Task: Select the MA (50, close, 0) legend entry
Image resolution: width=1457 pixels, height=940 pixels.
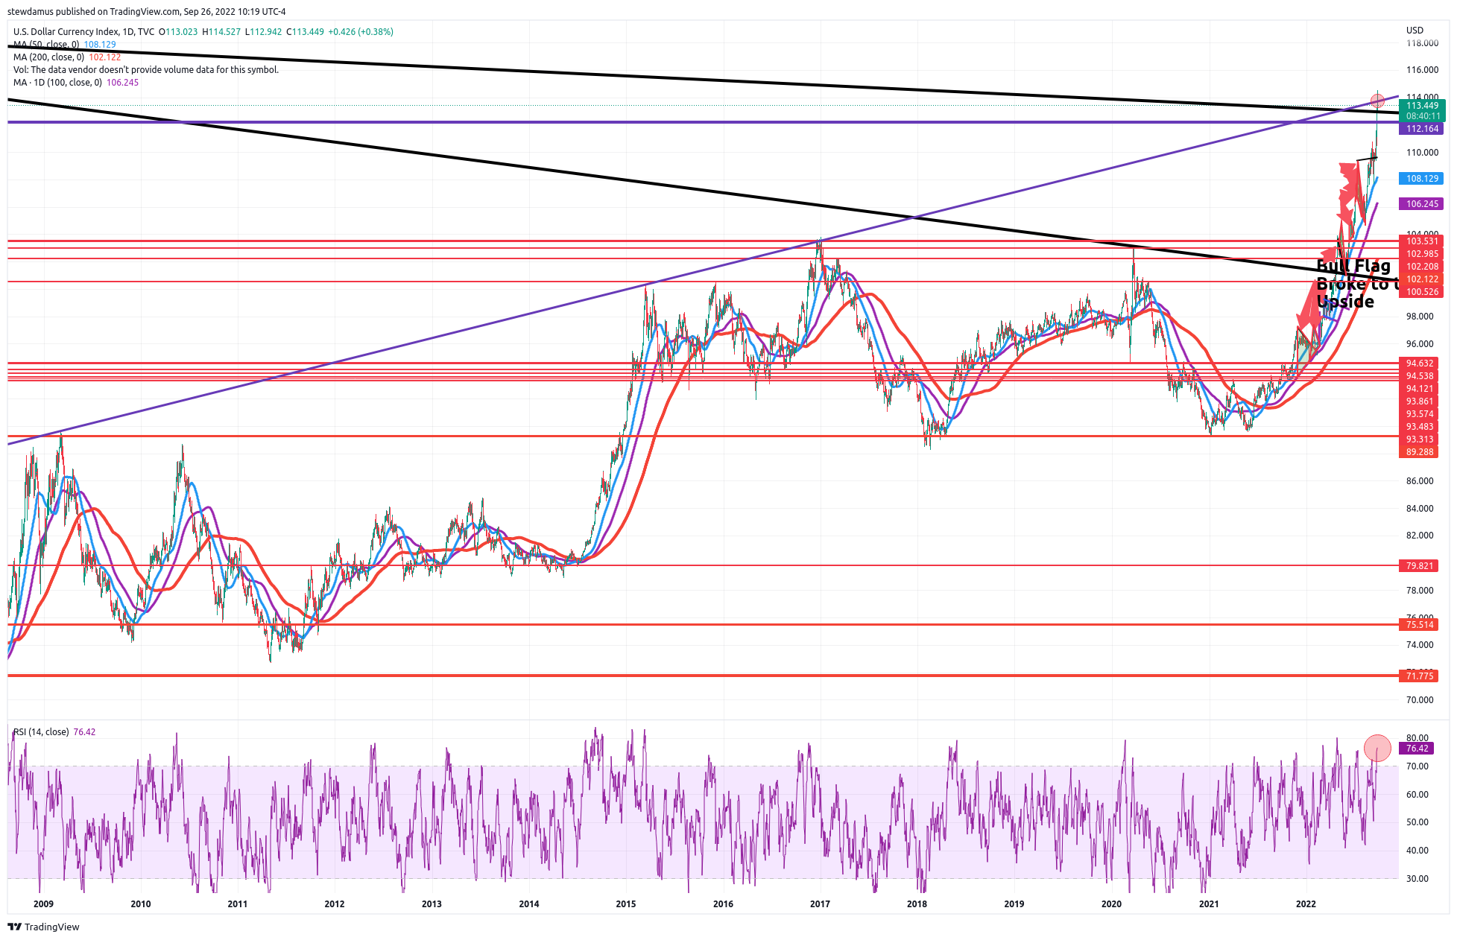Action: [46, 44]
